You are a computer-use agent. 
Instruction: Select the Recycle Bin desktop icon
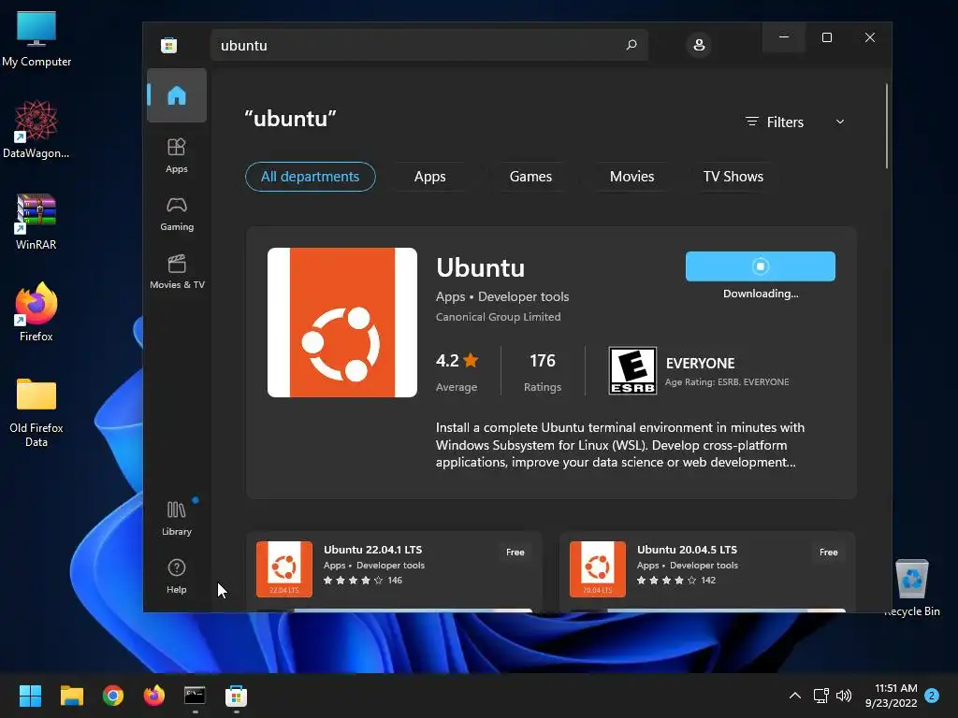pos(911,587)
